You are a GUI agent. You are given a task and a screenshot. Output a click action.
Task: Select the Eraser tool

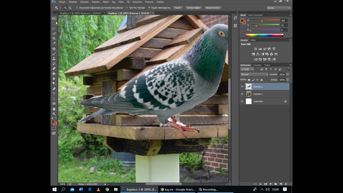(x=54, y=69)
